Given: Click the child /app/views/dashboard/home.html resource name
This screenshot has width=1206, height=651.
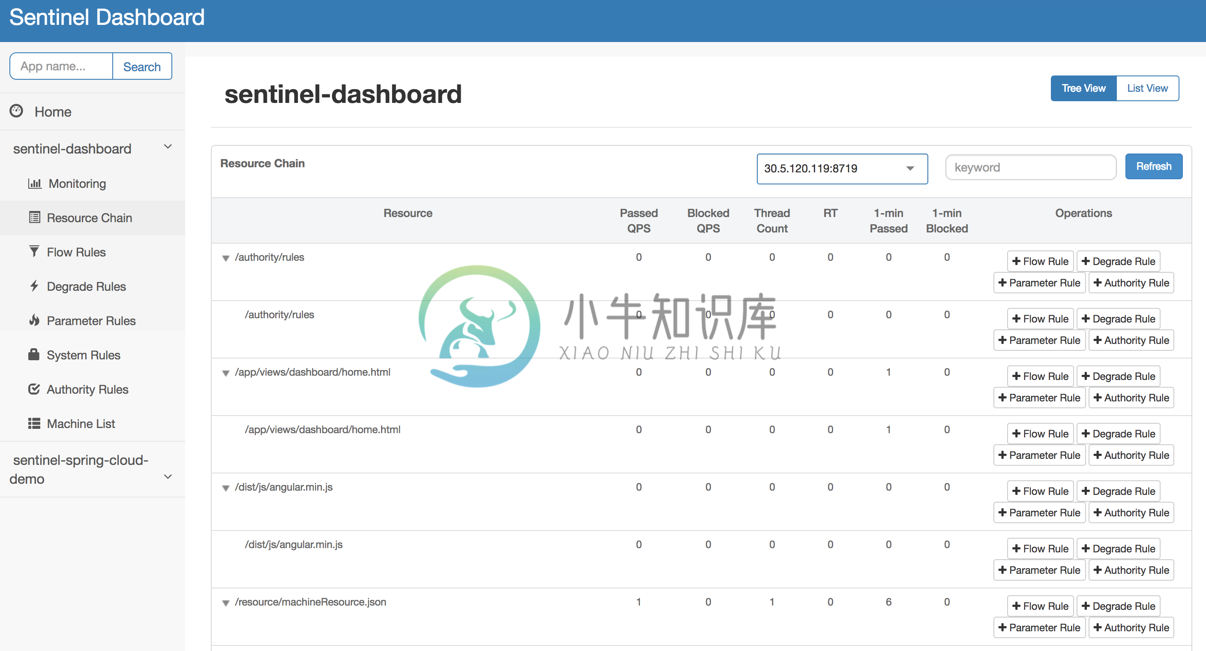Looking at the screenshot, I should [323, 429].
